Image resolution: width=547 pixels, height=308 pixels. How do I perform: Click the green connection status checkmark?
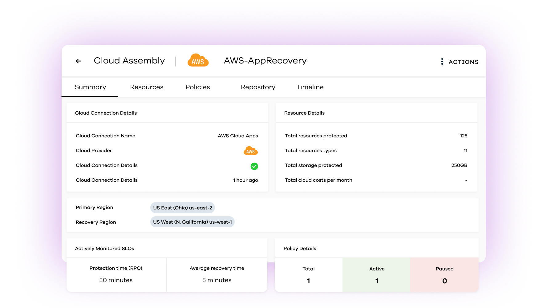click(x=254, y=166)
